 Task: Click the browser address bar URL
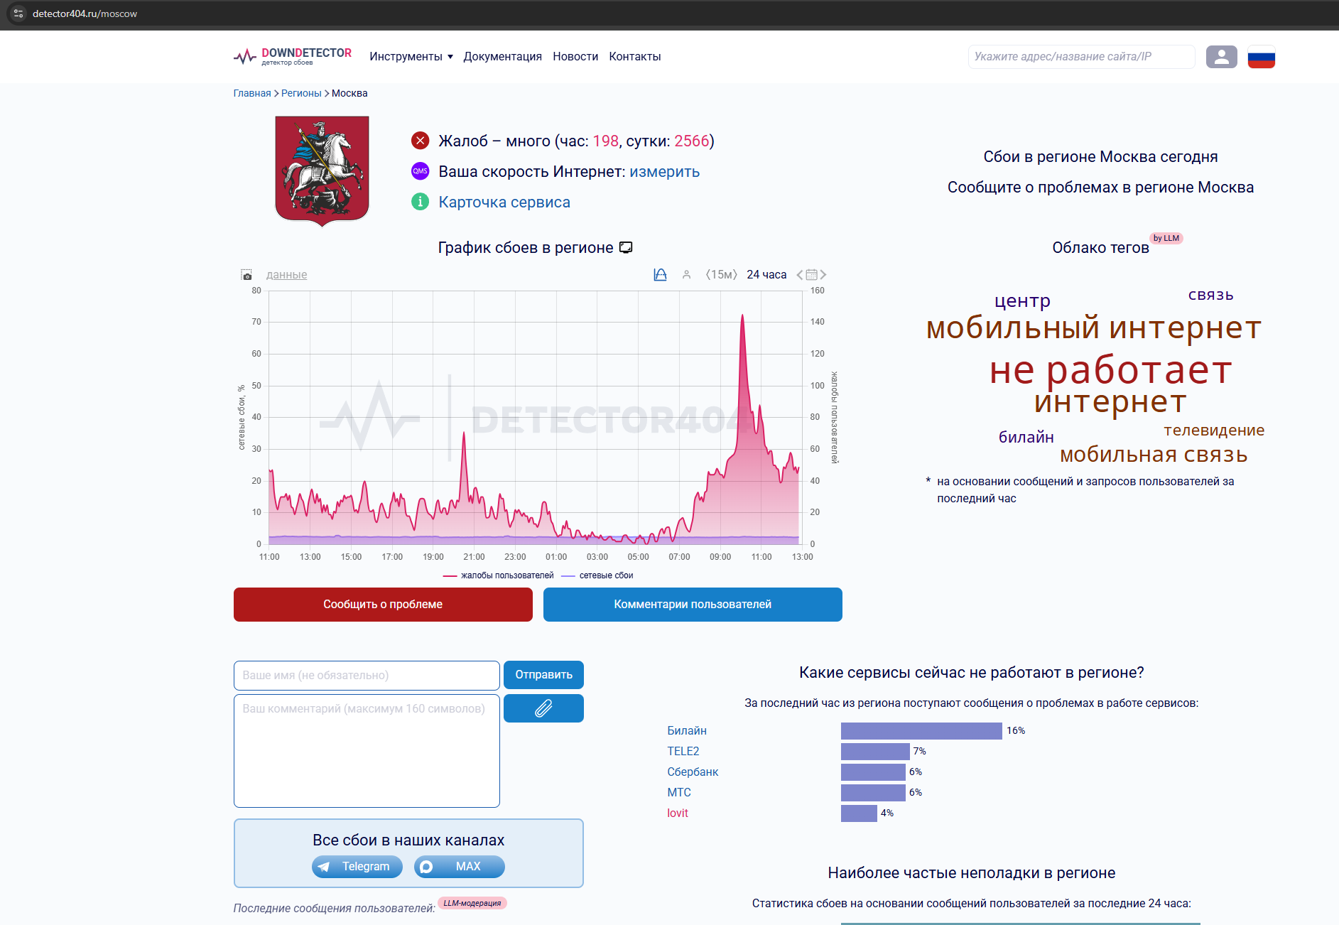tap(85, 13)
